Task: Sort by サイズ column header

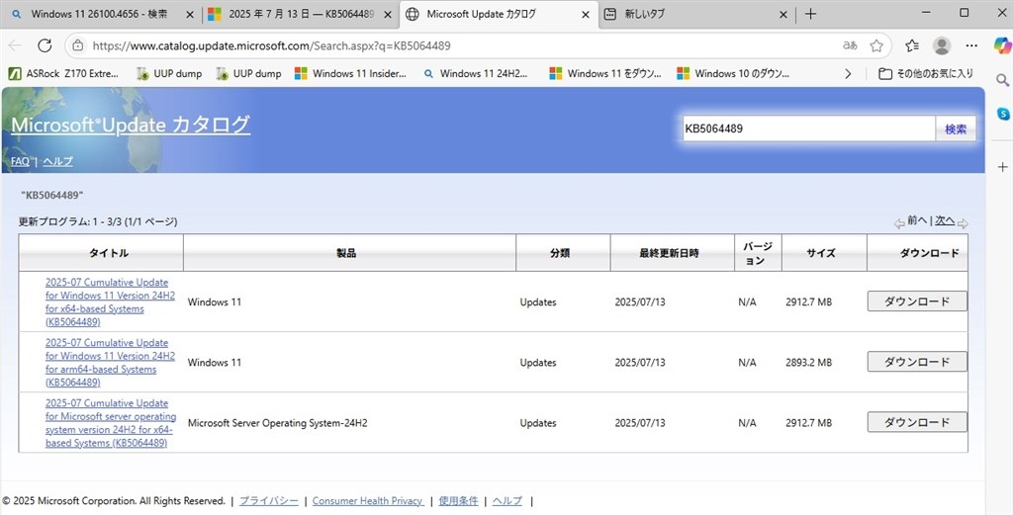Action: pyautogui.click(x=820, y=253)
